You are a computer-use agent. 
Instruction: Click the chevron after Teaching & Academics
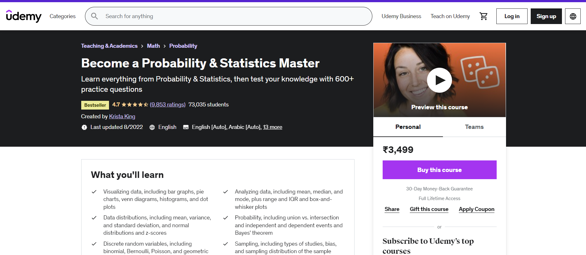click(x=142, y=46)
